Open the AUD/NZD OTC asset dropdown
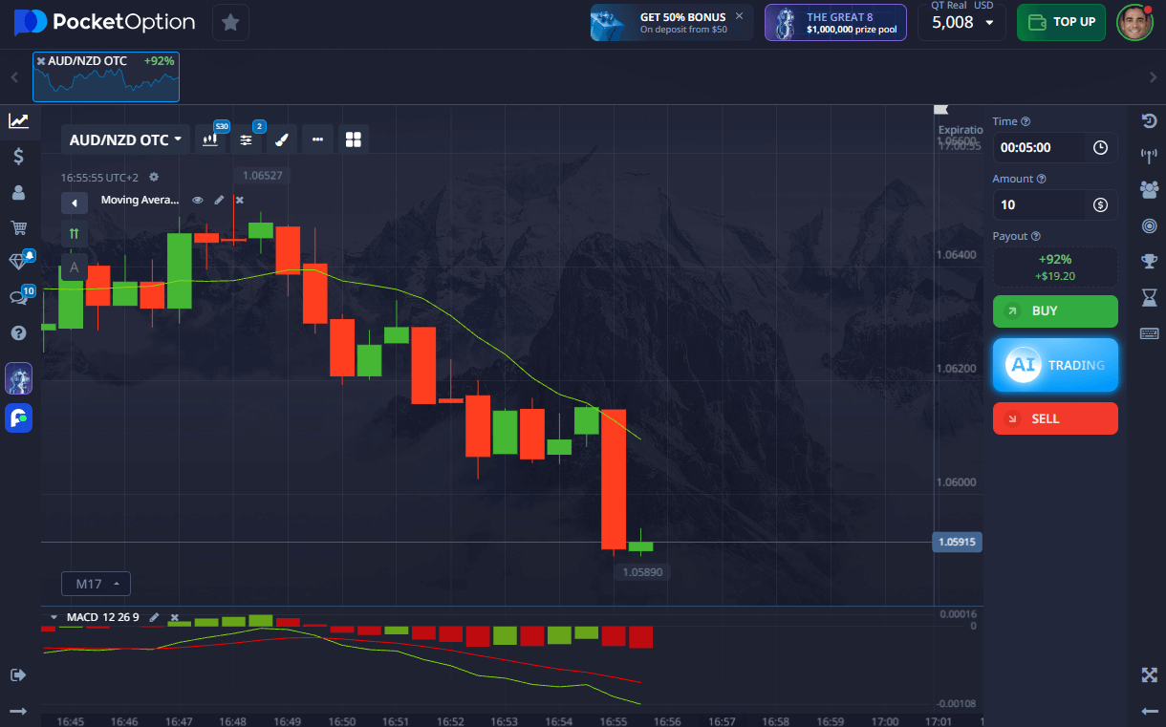 125,139
